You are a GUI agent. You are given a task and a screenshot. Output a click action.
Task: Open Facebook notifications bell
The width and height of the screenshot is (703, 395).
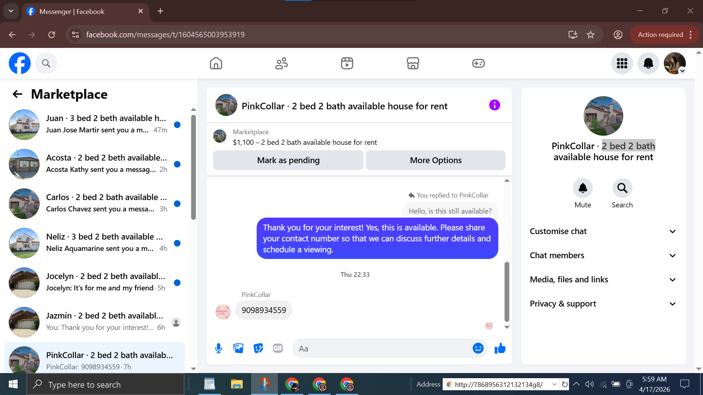[x=648, y=63]
